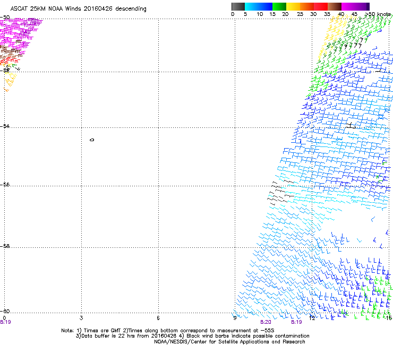Screen dimensions: 393x345
Task: Click the green 15-20 knots color bar segment
Action: coord(279,6)
